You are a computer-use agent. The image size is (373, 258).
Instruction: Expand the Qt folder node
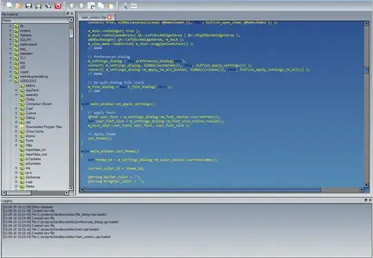point(10,26)
